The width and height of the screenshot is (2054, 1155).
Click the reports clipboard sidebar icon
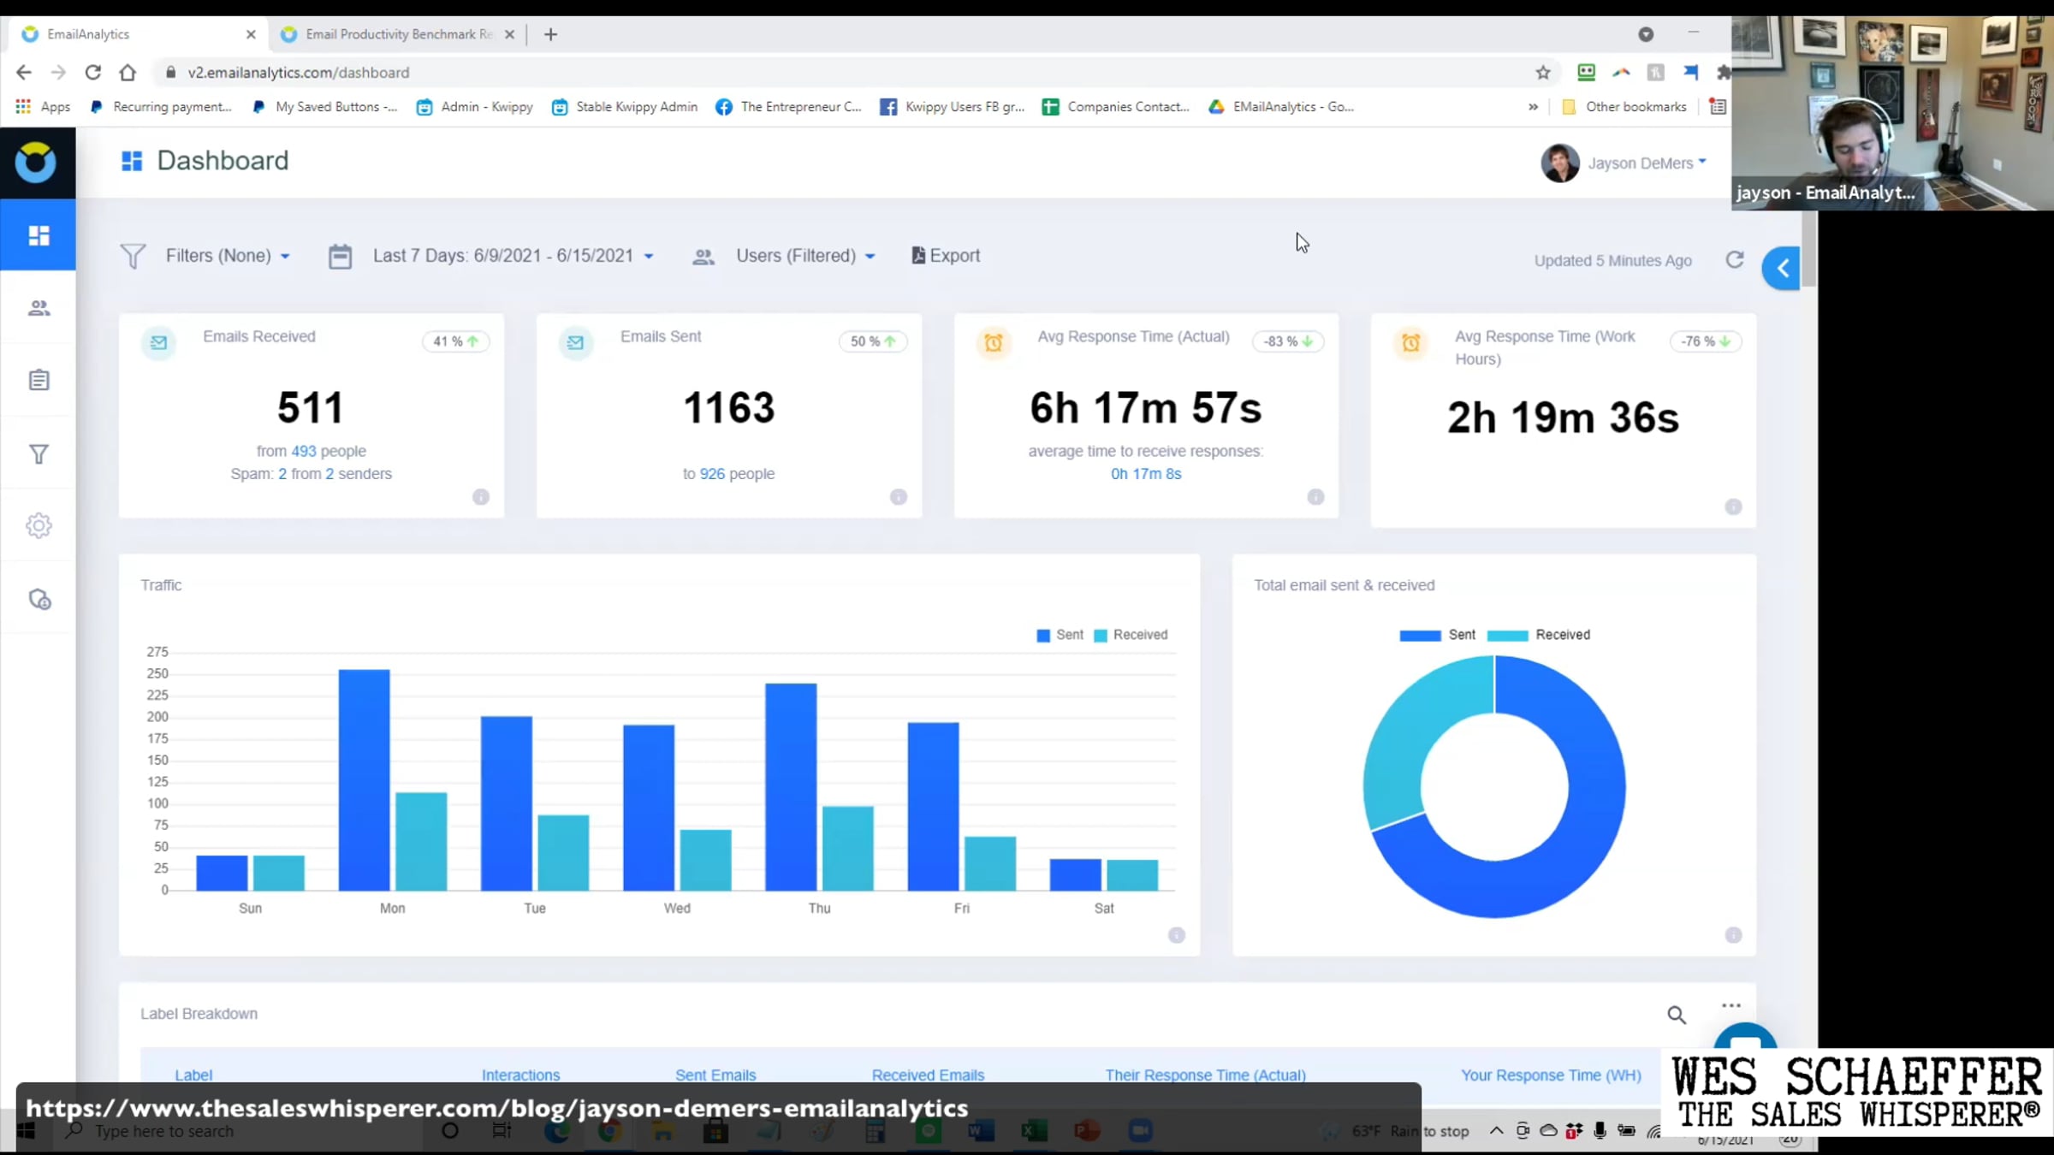pyautogui.click(x=39, y=380)
